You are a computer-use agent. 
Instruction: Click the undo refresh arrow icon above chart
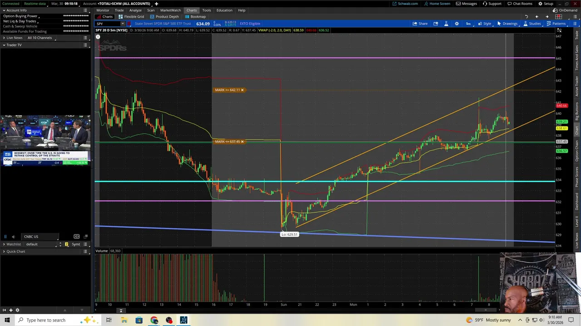coord(527,17)
